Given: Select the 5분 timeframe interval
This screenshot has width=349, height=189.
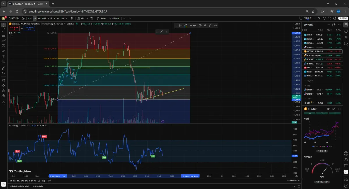Looking at the screenshot, I should coord(39,18).
